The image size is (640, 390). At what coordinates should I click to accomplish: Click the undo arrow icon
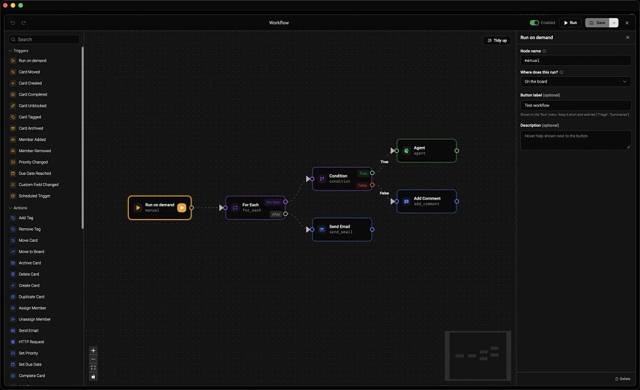pyautogui.click(x=12, y=23)
